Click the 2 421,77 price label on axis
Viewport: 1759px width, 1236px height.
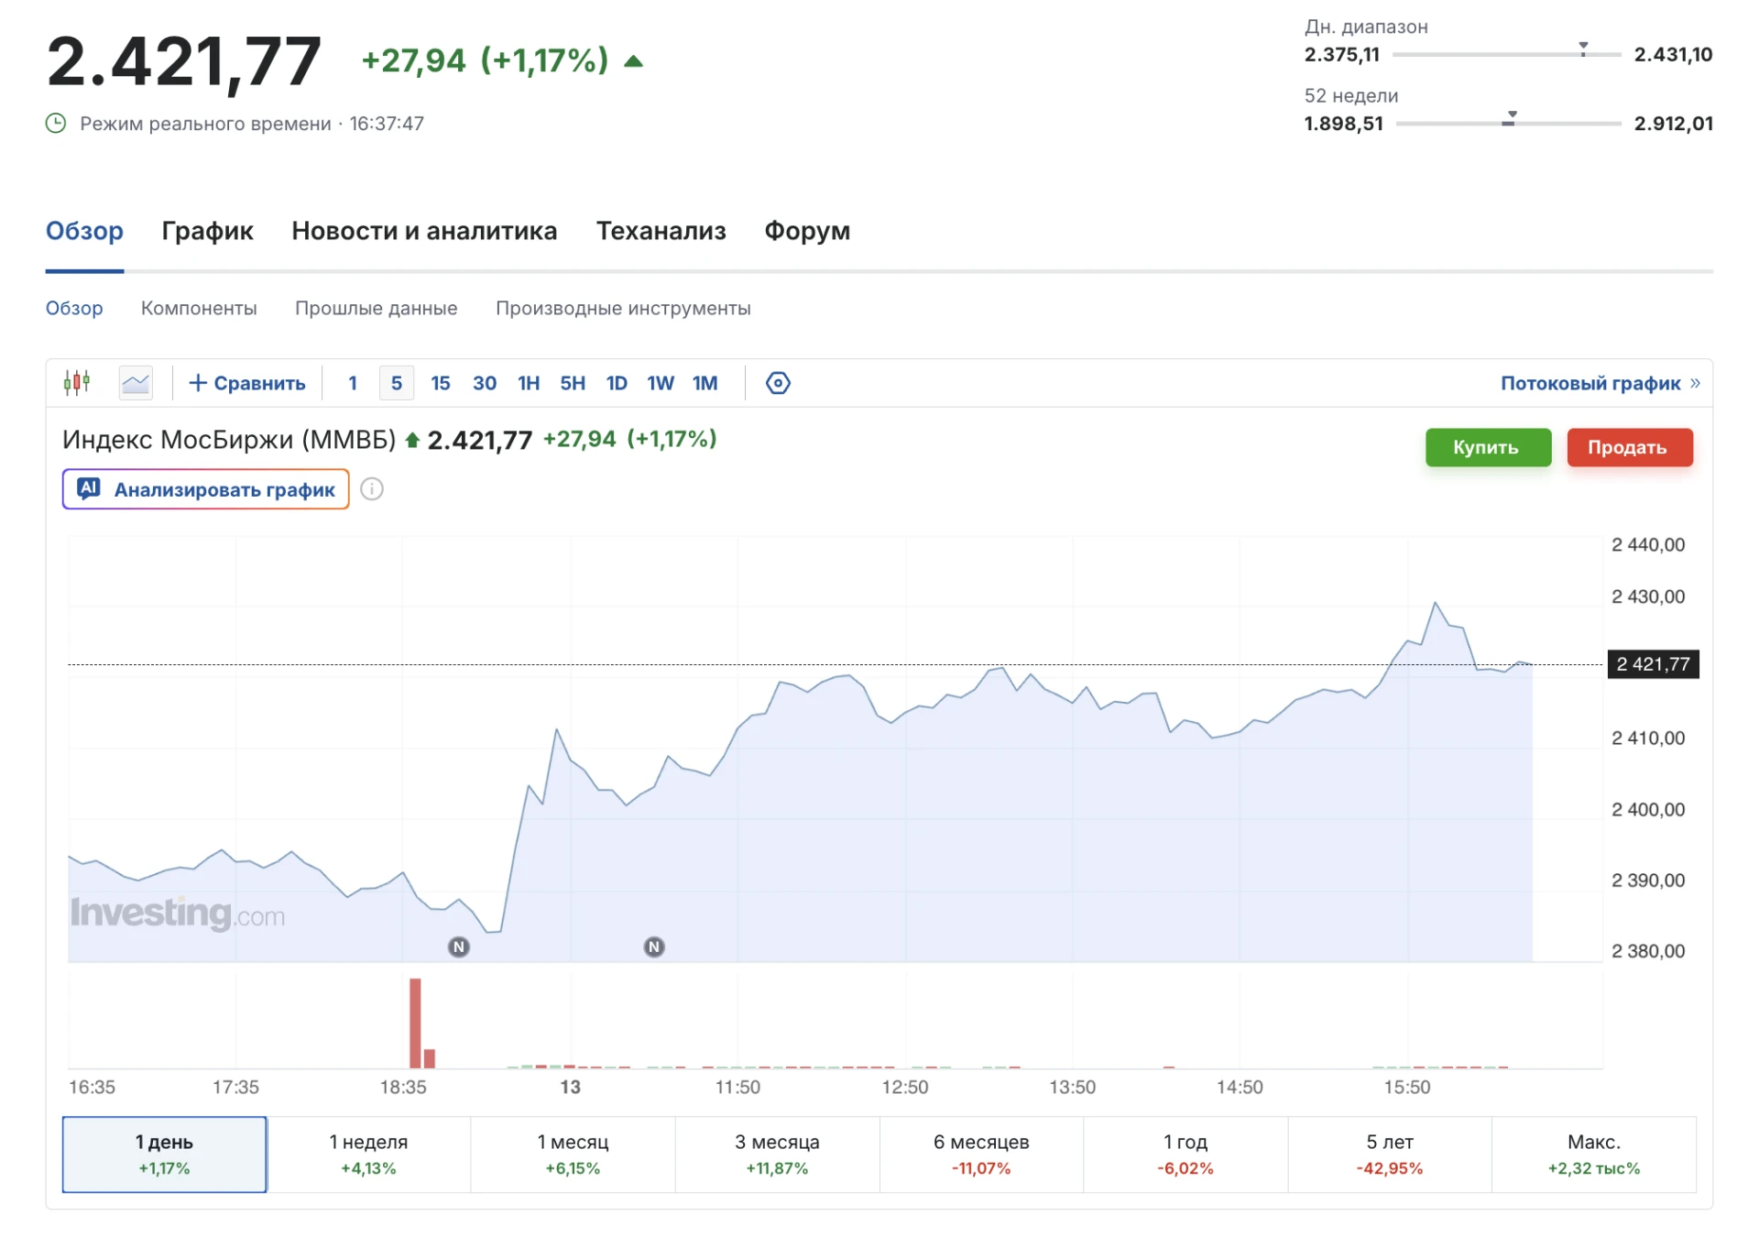pyautogui.click(x=1653, y=664)
